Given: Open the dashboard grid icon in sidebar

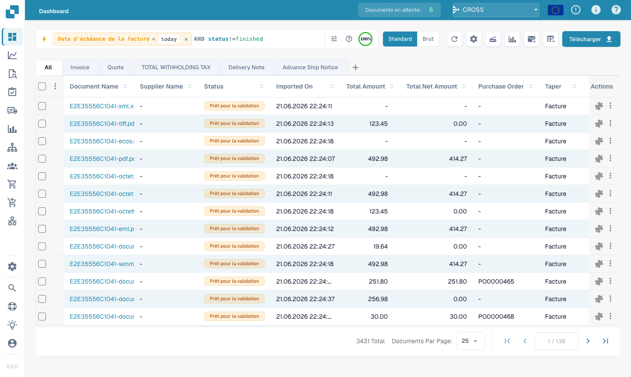Looking at the screenshot, I should (x=12, y=37).
